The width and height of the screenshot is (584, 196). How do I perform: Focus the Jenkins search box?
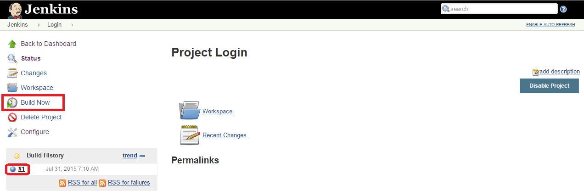pos(499,9)
